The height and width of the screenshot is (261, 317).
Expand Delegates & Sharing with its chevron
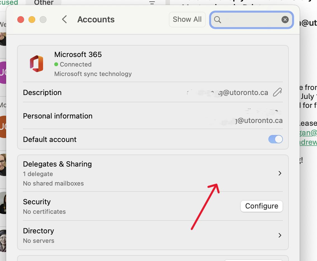(x=280, y=173)
